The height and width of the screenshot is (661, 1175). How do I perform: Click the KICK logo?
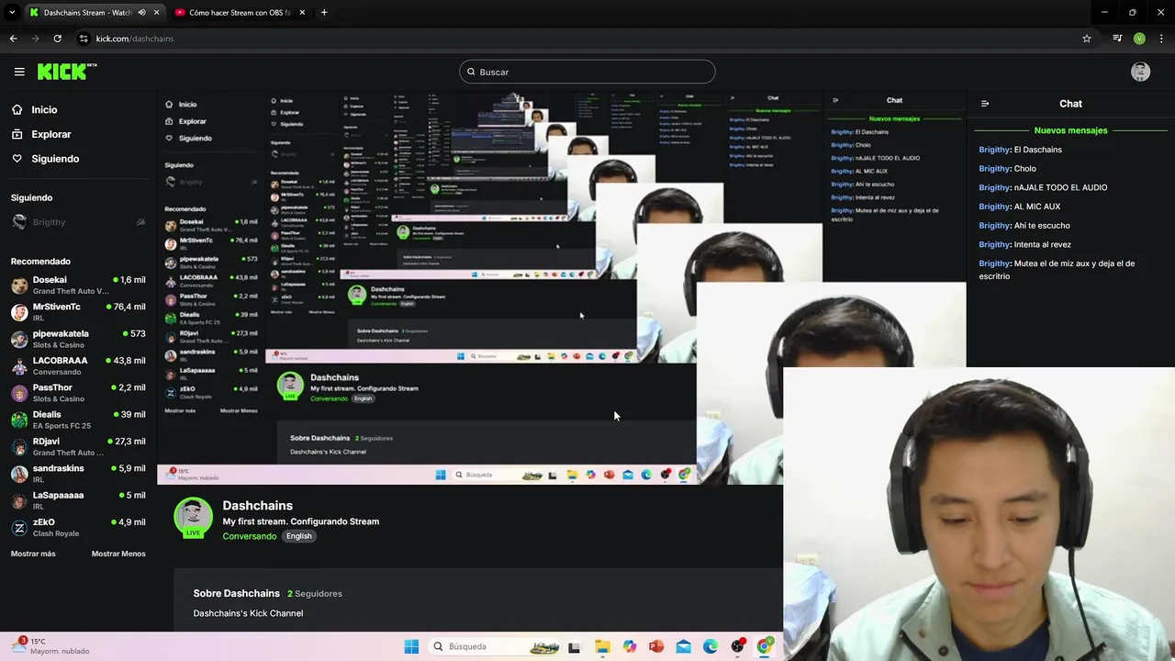point(67,72)
